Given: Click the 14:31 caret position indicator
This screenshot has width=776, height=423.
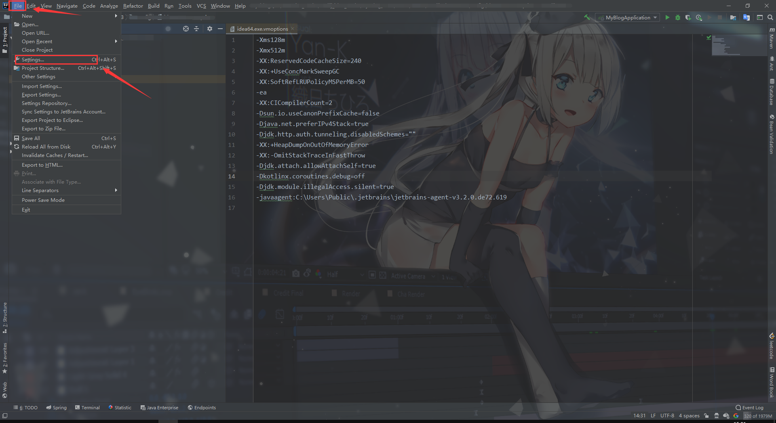Looking at the screenshot, I should (x=639, y=416).
